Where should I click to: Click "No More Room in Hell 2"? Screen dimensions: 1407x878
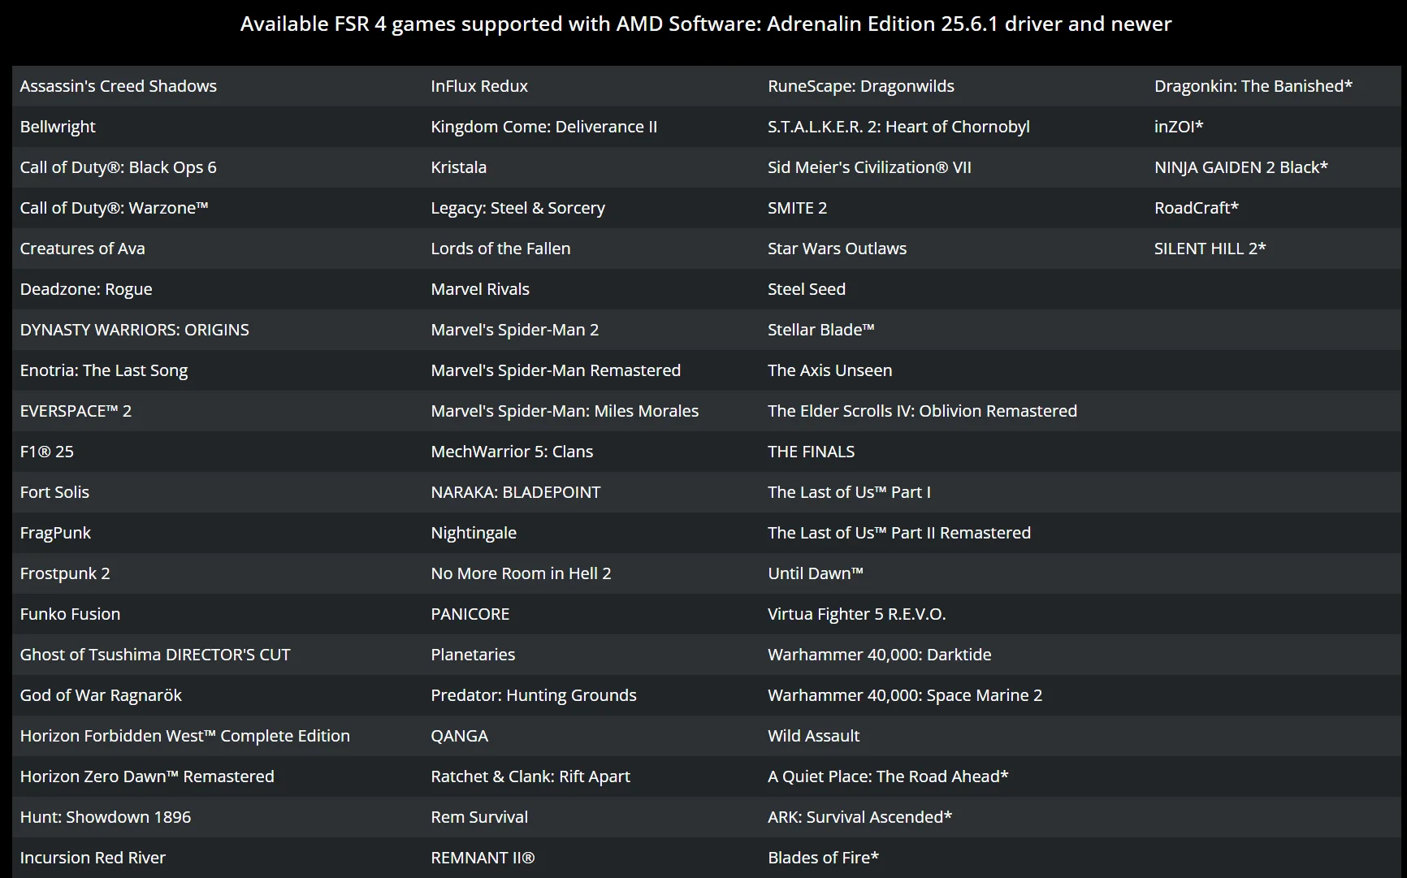point(521,573)
